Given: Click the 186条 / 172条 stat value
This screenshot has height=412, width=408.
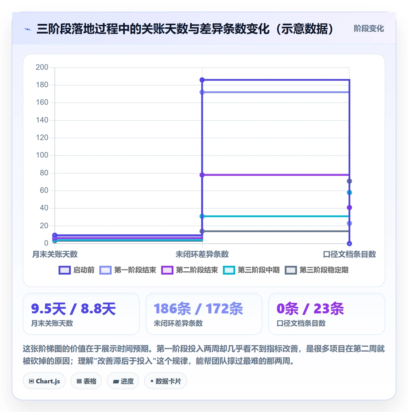Looking at the screenshot, I should tap(198, 309).
